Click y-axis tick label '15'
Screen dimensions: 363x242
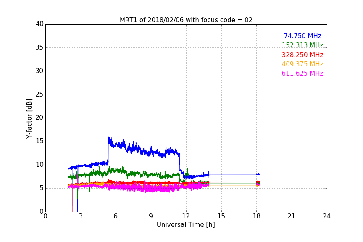click(x=39, y=141)
